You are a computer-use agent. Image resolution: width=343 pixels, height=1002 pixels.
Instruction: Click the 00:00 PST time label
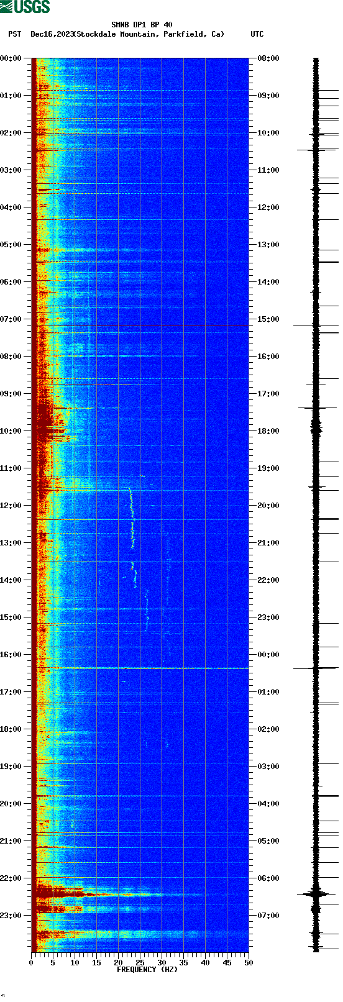[11, 58]
